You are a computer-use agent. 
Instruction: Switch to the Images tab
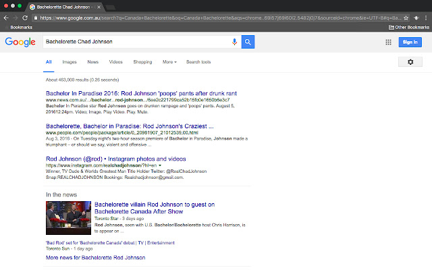click(x=70, y=62)
